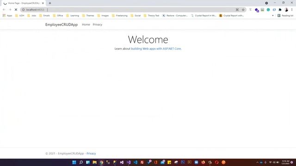The image size is (296, 166).
Task: Go back to previous page
Action: (4, 10)
